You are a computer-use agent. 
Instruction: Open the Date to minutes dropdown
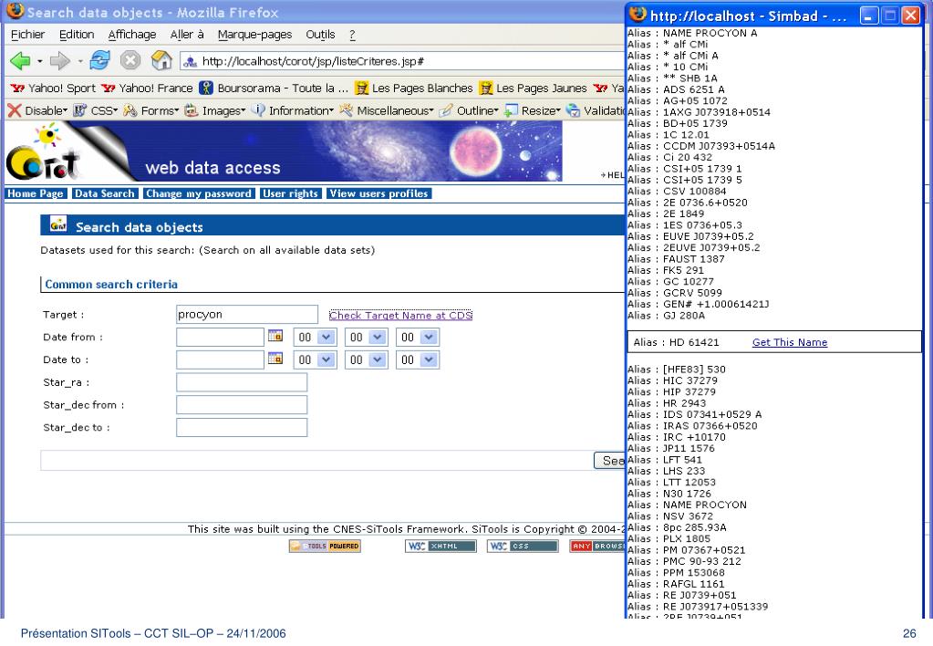367,360
